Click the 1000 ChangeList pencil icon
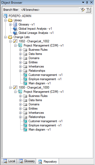Viewport: 95px width, 165px height. coord(15,87)
